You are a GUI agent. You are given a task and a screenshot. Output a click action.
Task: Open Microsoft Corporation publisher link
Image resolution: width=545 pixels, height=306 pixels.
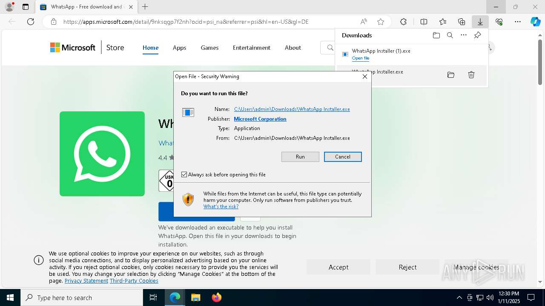click(260, 119)
